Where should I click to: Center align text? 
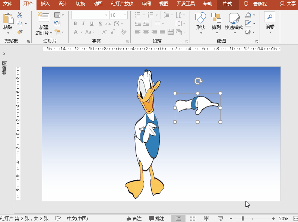146,32
